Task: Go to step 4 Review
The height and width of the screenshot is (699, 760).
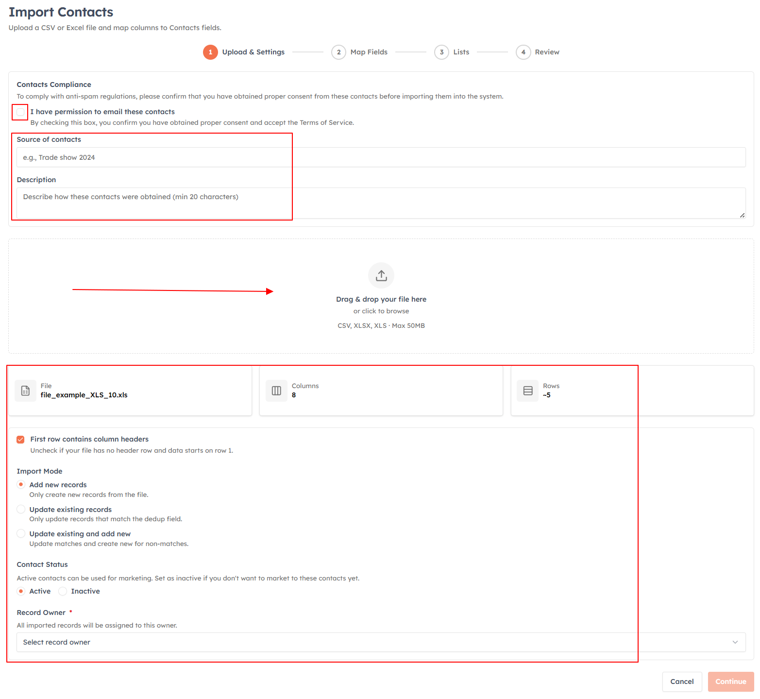Action: coord(538,52)
